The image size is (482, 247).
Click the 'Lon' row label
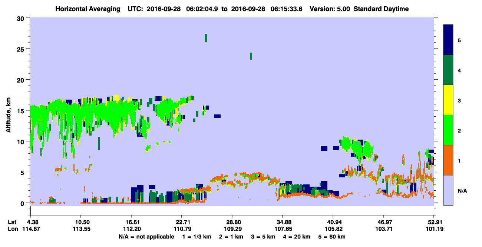[13, 229]
